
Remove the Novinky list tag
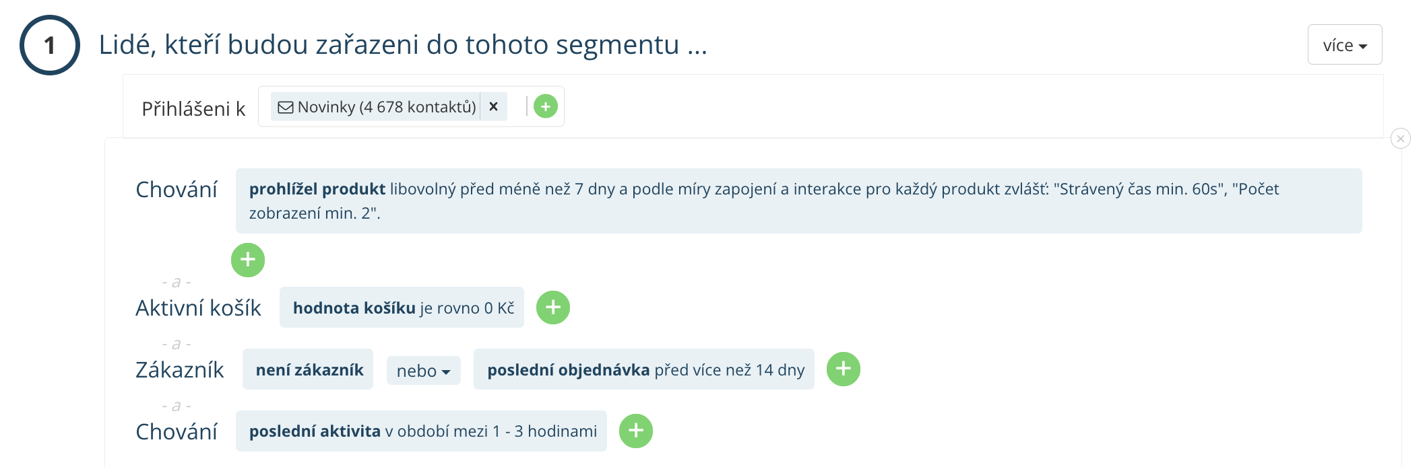coord(493,106)
